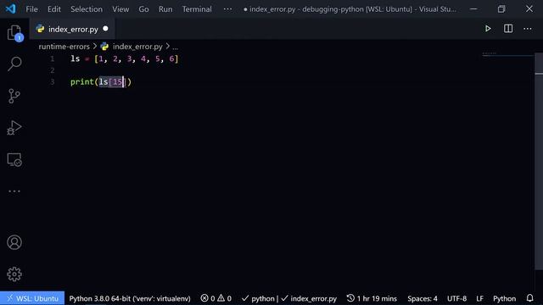Open the Run menu
Image resolution: width=543 pixels, height=305 pixels.
[x=165, y=9]
